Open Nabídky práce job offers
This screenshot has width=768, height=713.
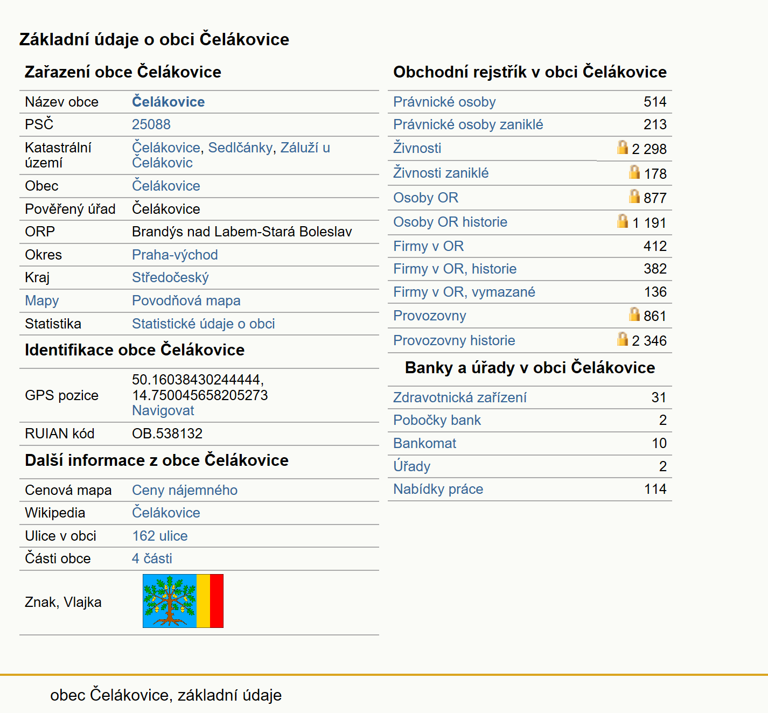point(438,489)
